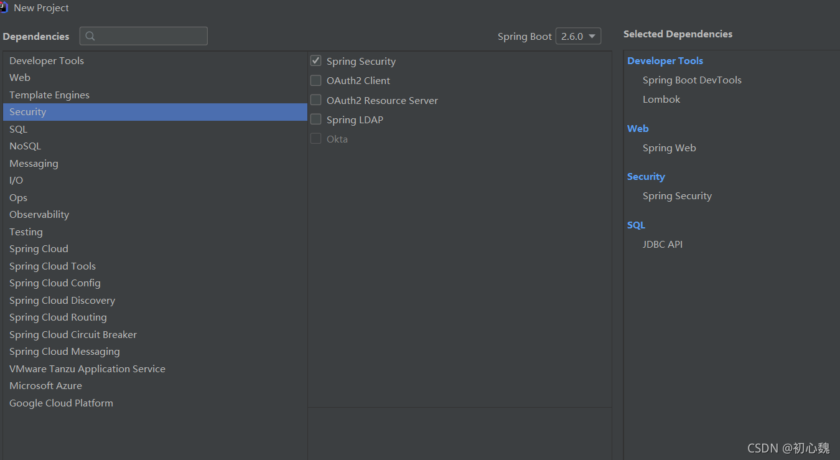Select Spring Boot DevTools in selected list

point(692,80)
